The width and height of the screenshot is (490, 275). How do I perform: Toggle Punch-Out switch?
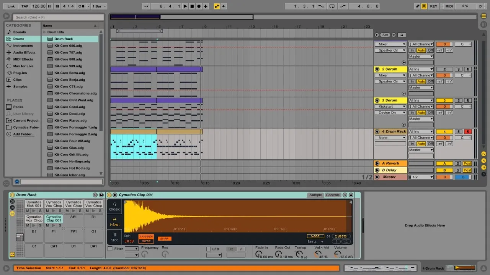coord(342,6)
